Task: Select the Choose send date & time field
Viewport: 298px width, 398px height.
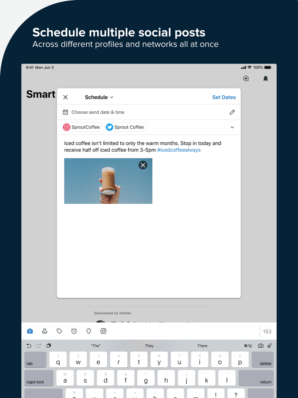Action: point(149,112)
